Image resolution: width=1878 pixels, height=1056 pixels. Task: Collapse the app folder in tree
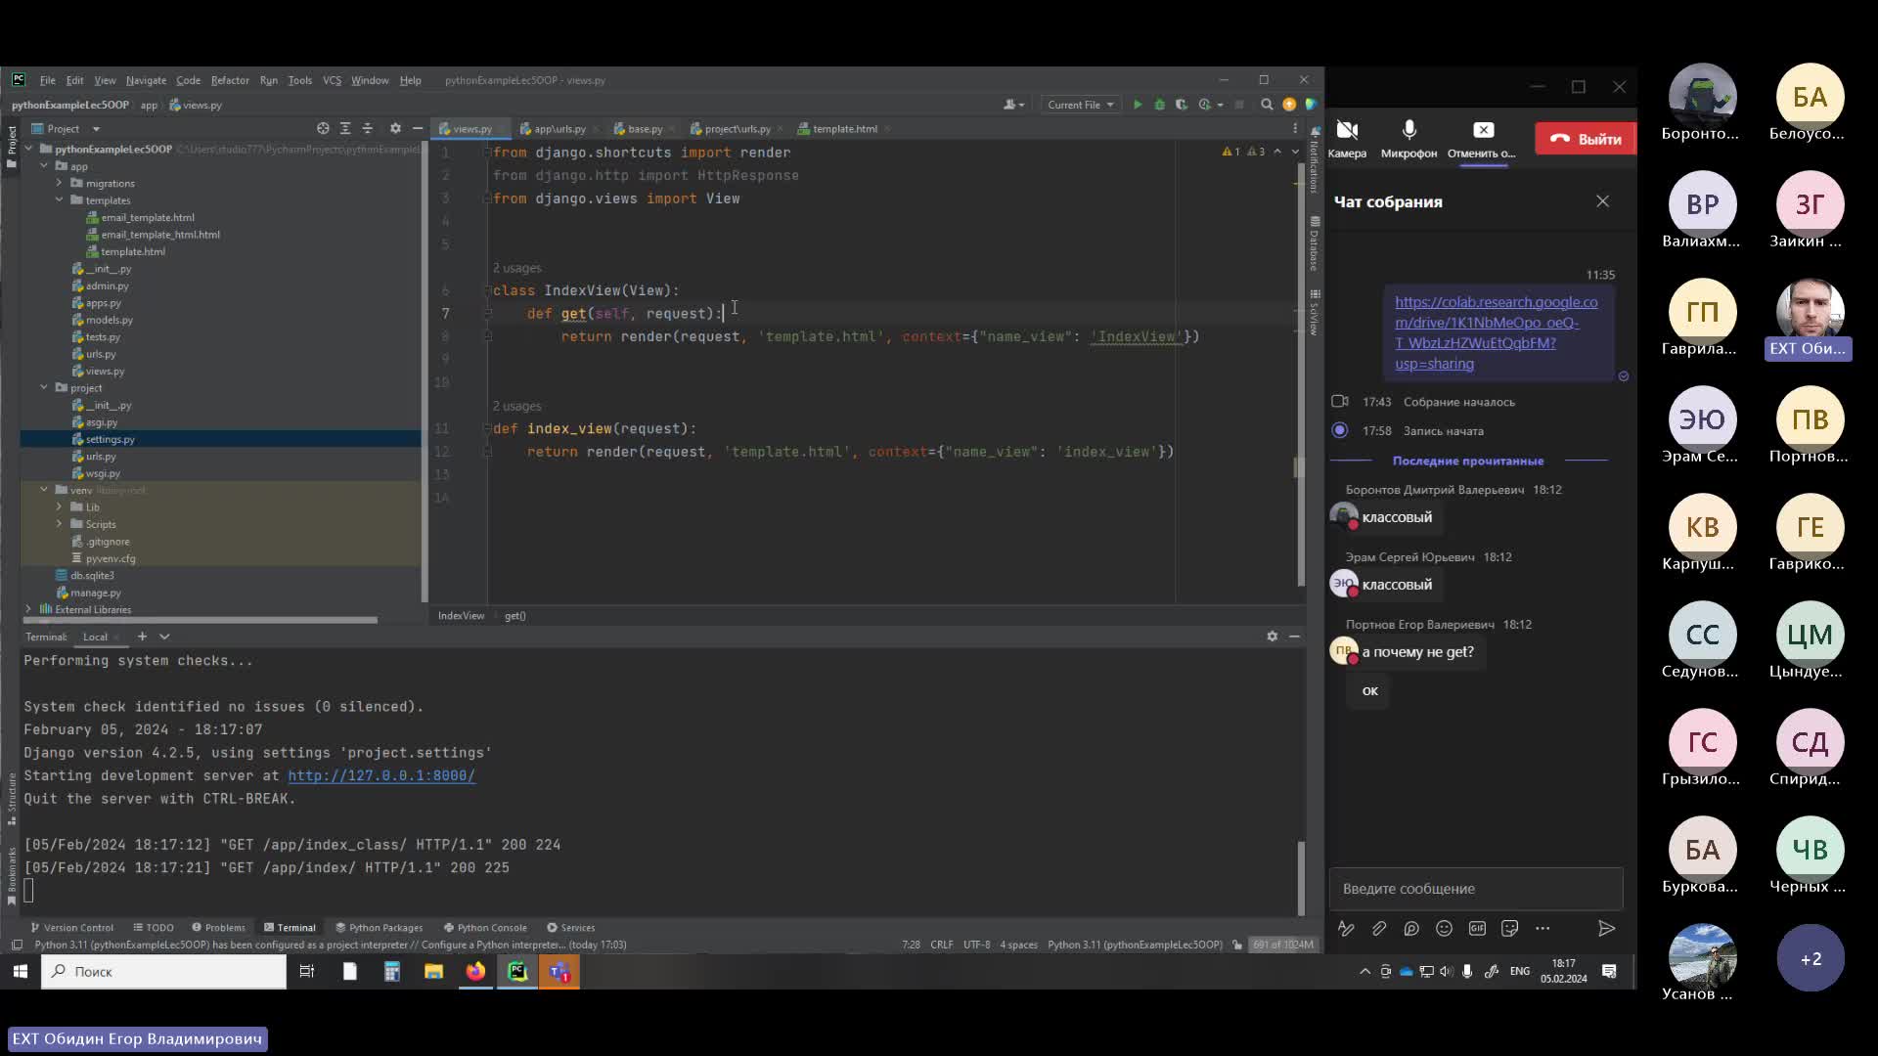(x=44, y=166)
